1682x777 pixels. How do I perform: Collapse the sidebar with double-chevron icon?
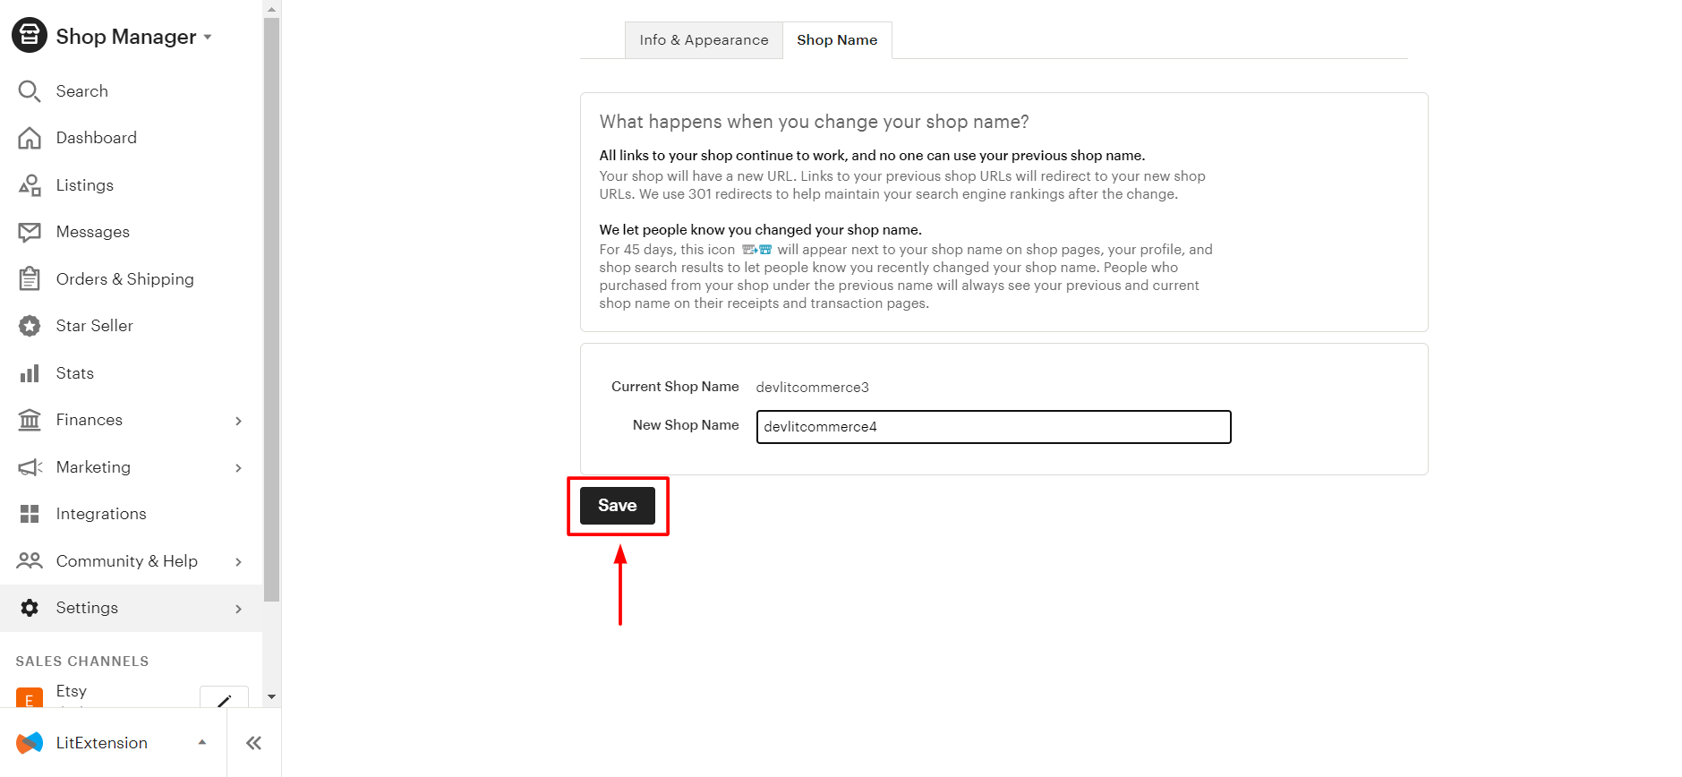[254, 743]
